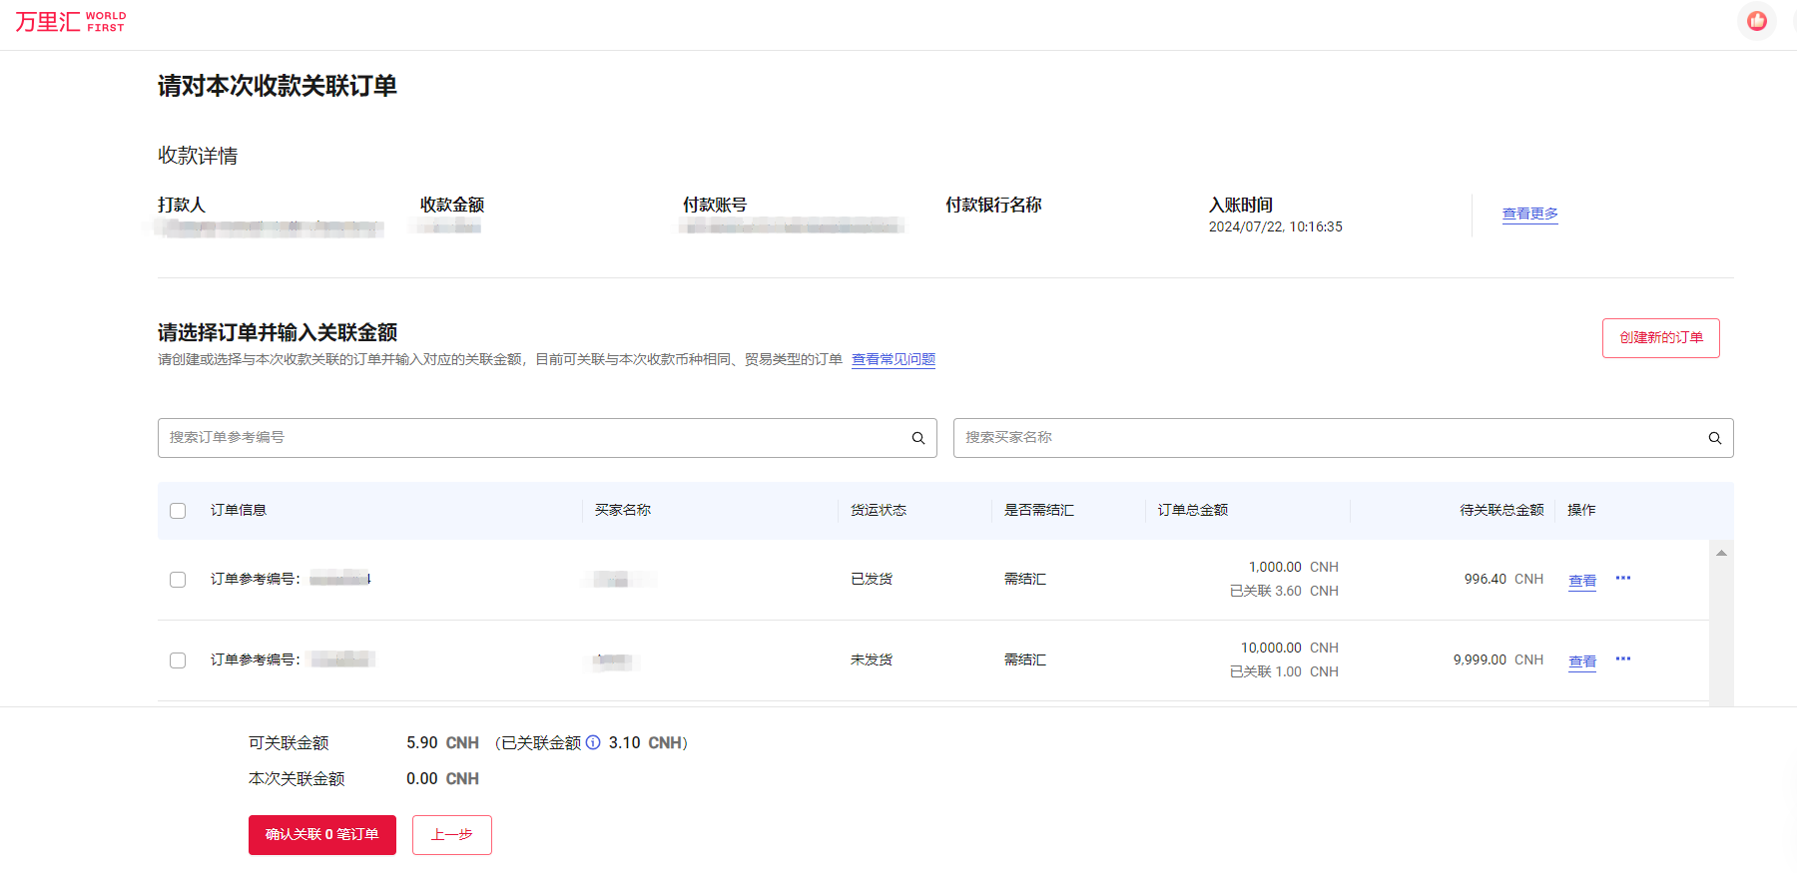Image resolution: width=1797 pixels, height=873 pixels.
Task: Toggle the select-all orders checkbox
Action: point(178,511)
